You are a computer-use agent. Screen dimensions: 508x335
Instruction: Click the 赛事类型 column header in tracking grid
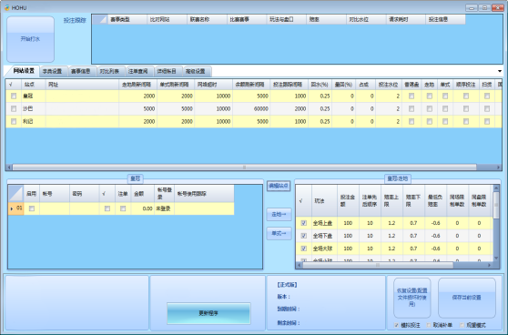127,19
